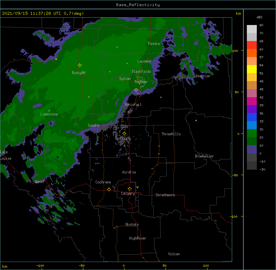This screenshot has height=270, width=276.
Task: Select the orange 60 dBZ legend swatch
Action: [252, 53]
